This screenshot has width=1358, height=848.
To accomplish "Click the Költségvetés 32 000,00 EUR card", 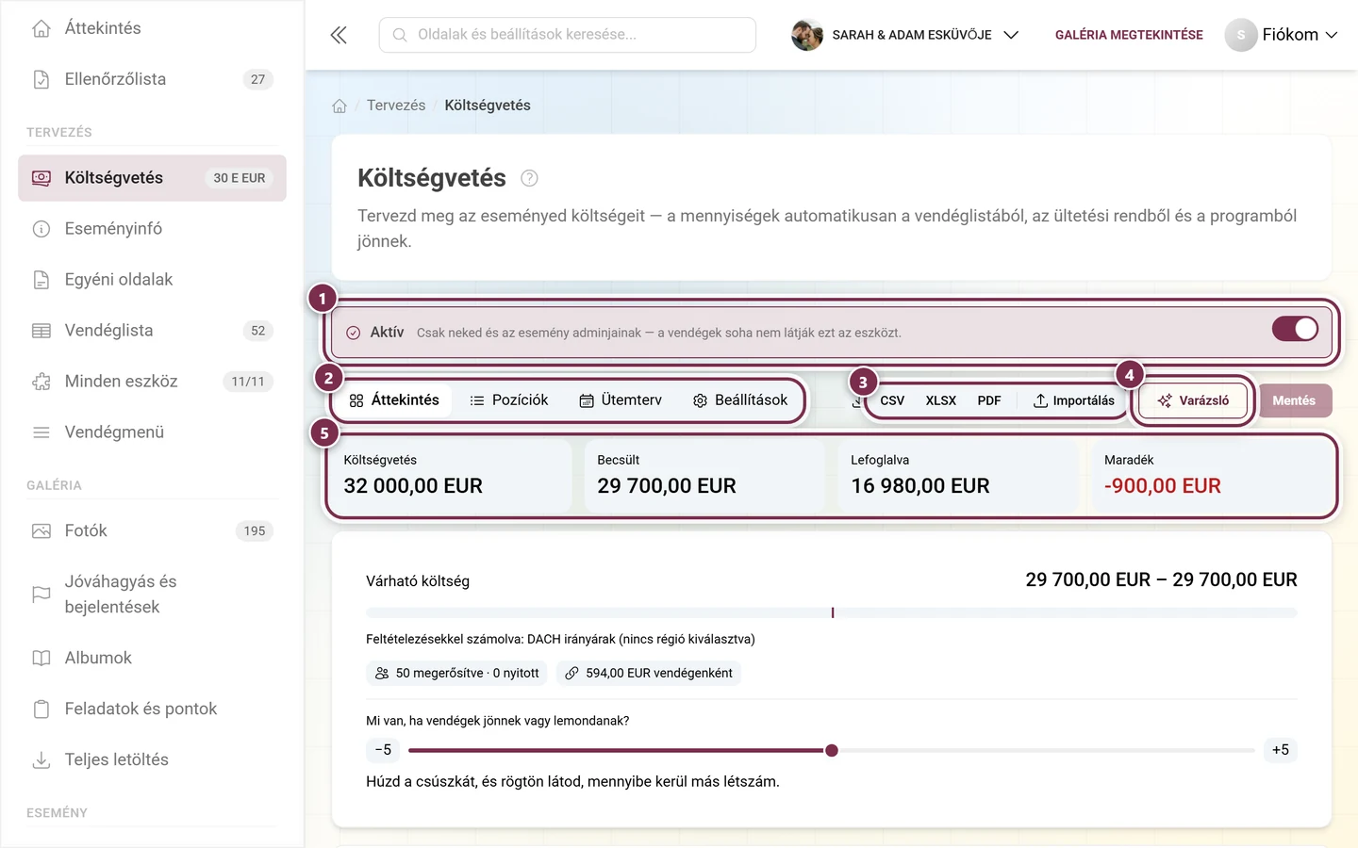I will 451,476.
